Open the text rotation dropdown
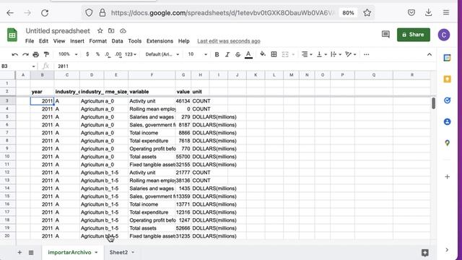This screenshot has height=260, width=462. tap(351, 54)
